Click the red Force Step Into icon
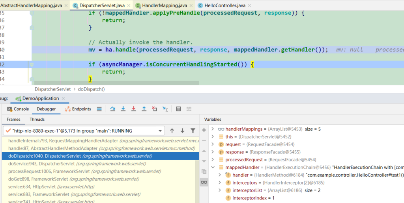This screenshot has width=404, height=203. pyautogui.click(x=133, y=109)
